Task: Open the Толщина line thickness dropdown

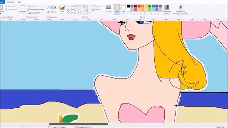Action: [108, 9]
